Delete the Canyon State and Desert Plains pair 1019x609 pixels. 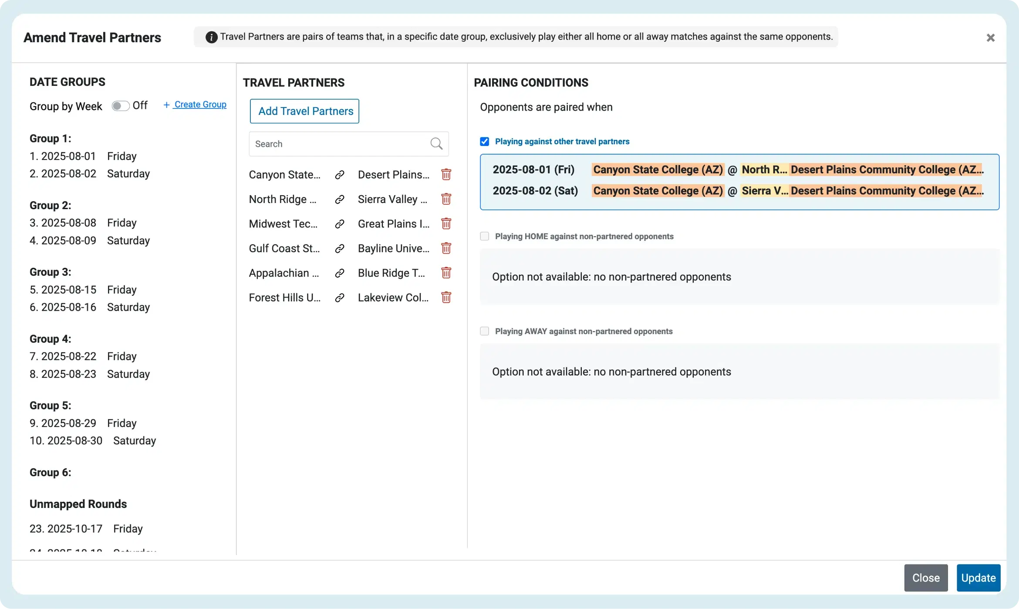446,175
